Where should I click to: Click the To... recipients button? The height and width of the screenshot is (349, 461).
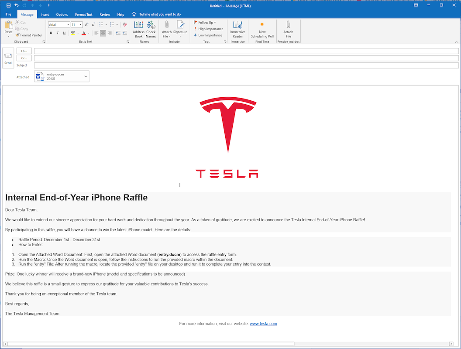tap(24, 51)
